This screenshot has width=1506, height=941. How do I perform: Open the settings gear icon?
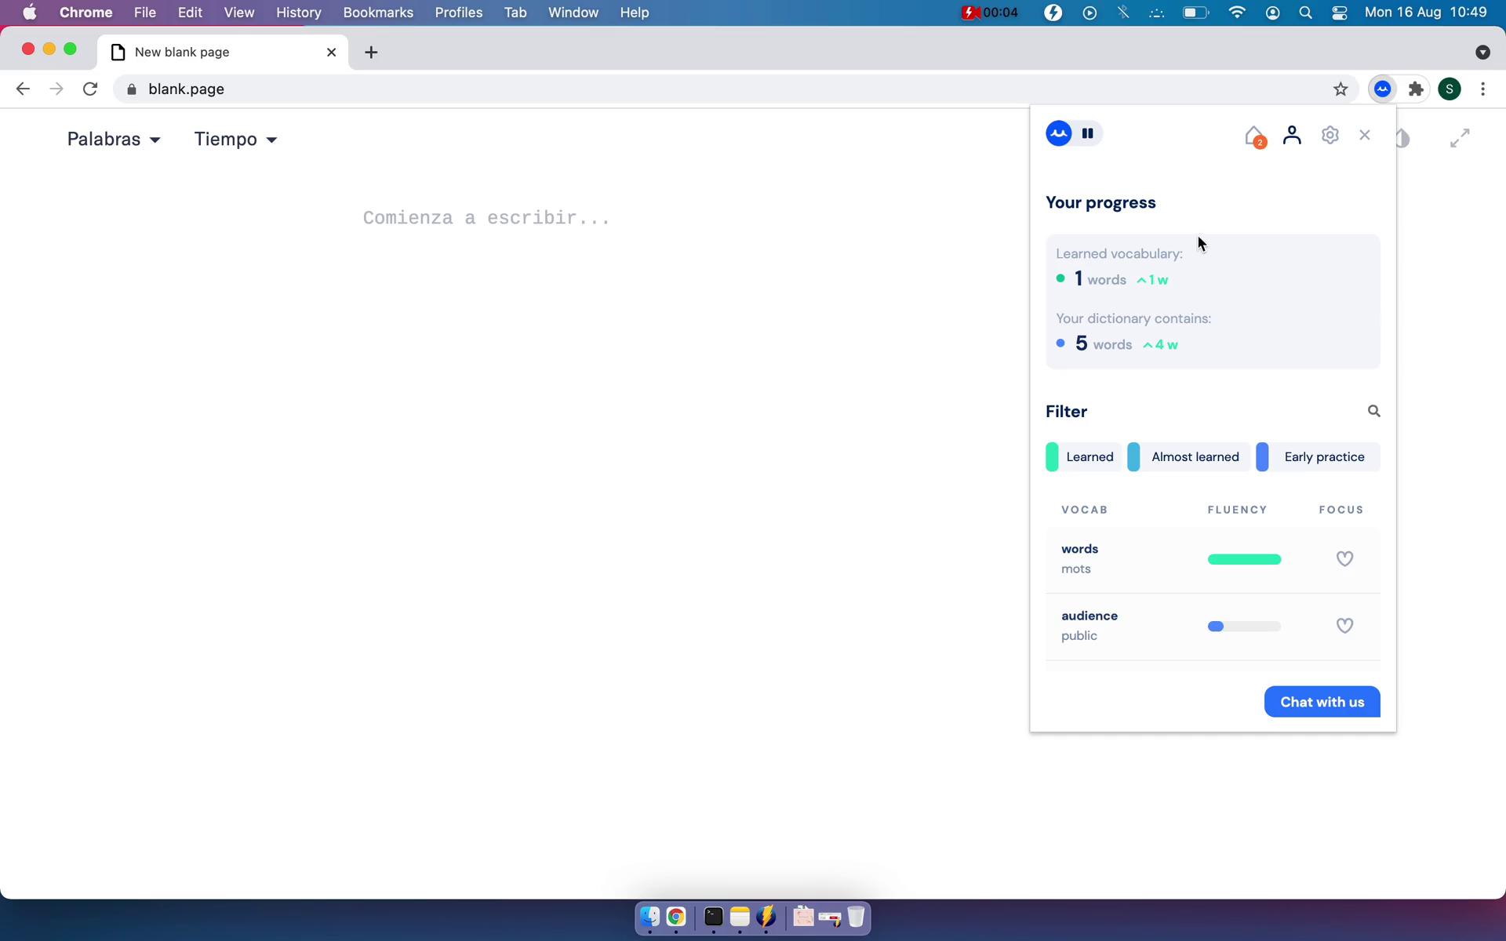pos(1330,133)
